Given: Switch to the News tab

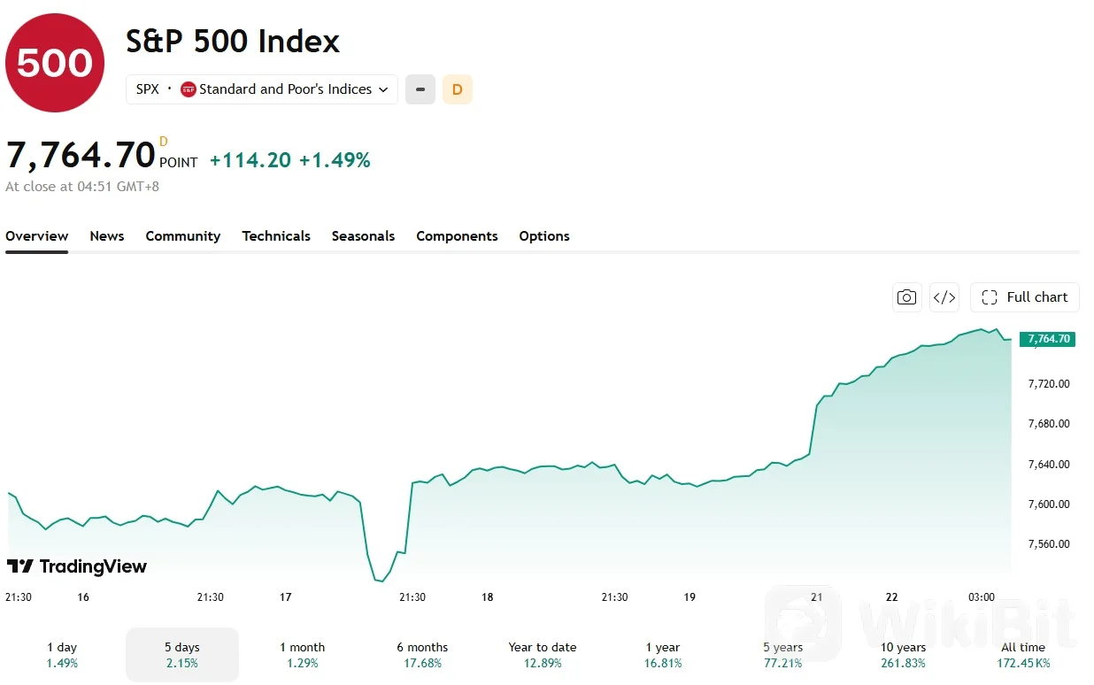Looking at the screenshot, I should [x=107, y=236].
